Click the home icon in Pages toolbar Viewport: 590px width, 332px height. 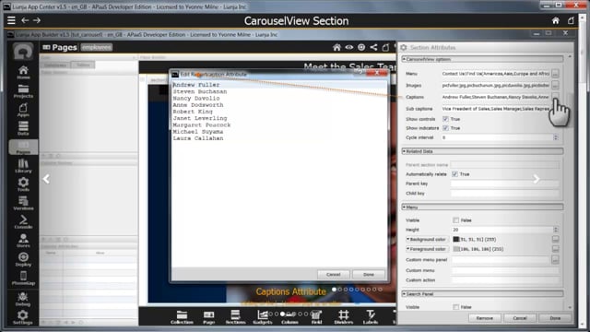tap(336, 47)
